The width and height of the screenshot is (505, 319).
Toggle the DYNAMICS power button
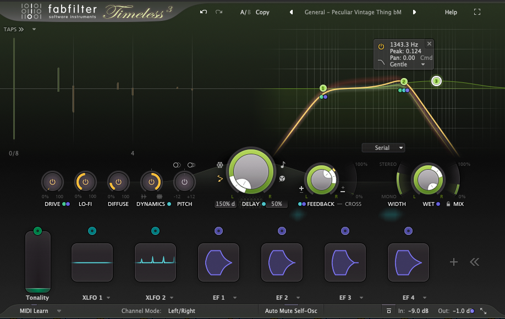coord(151,182)
